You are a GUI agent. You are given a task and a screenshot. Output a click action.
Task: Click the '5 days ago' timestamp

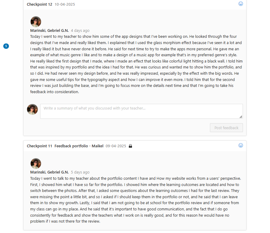coord(80,172)
